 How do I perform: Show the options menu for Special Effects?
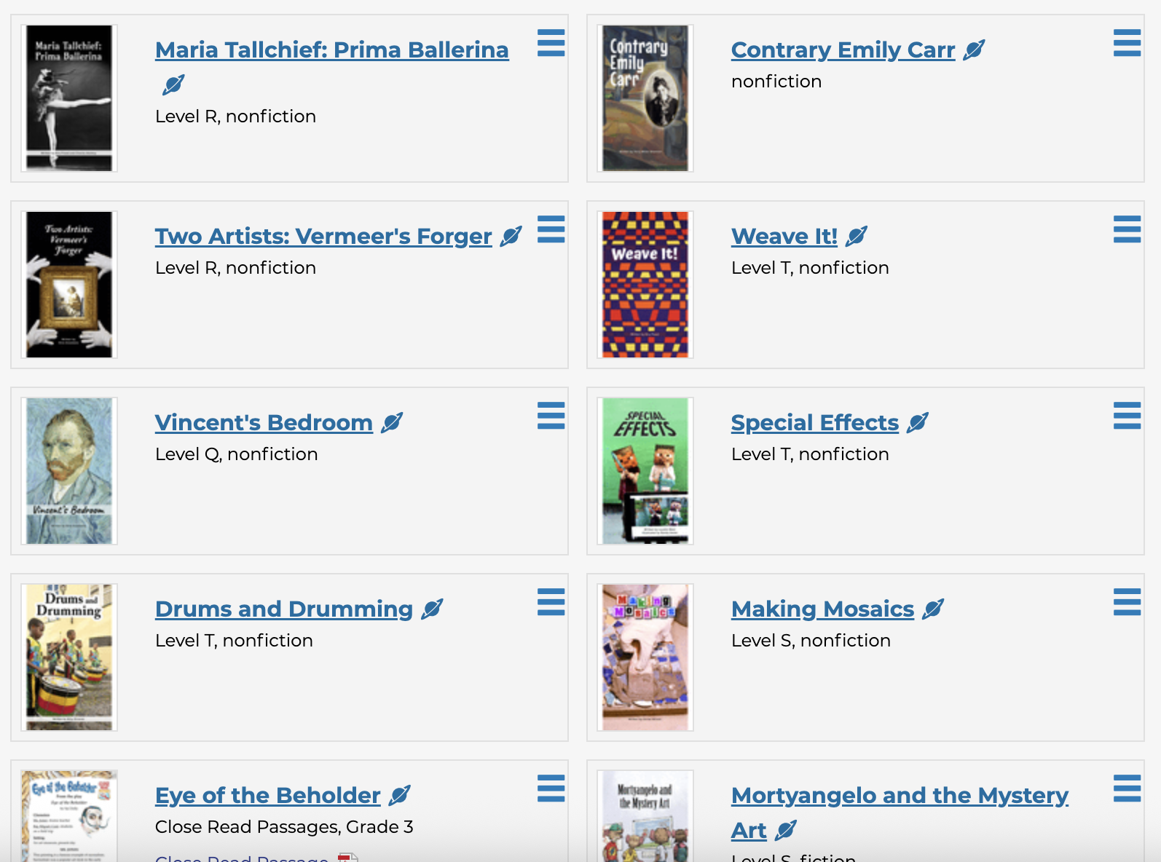(1127, 416)
